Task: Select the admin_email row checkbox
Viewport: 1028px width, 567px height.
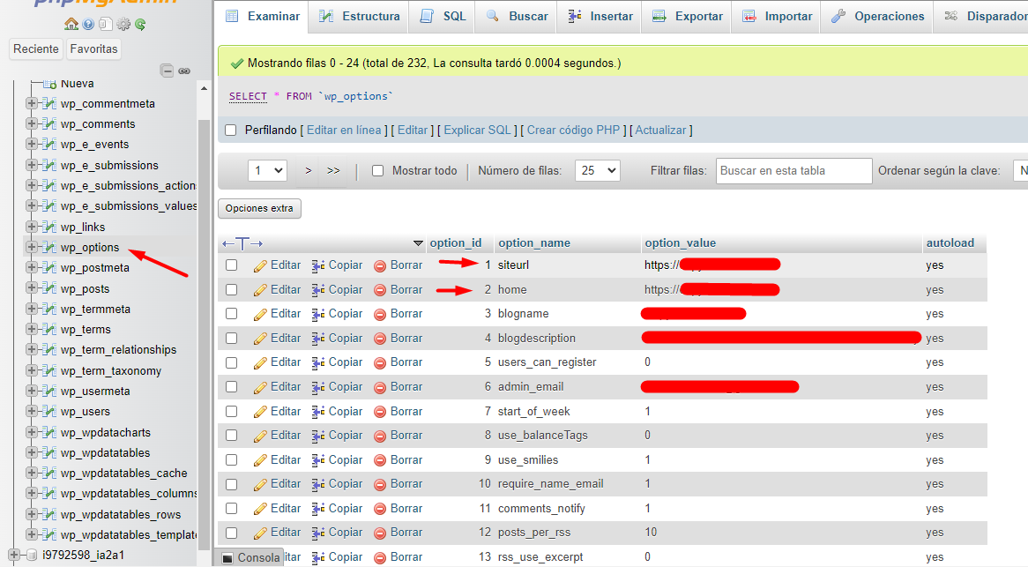Action: (231, 387)
